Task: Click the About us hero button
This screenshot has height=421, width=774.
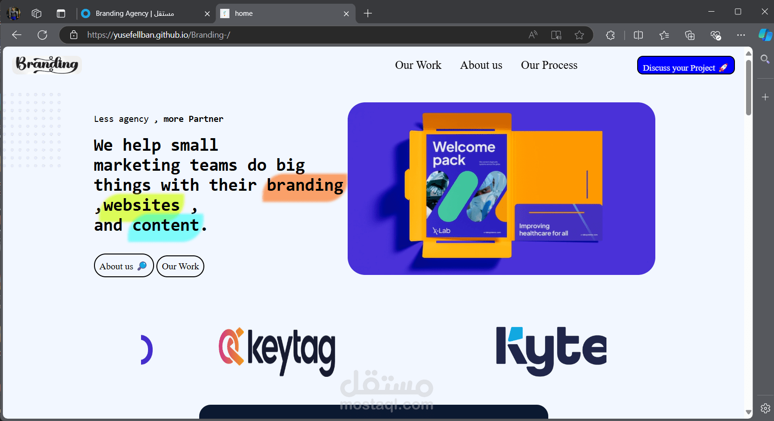Action: [x=124, y=266]
